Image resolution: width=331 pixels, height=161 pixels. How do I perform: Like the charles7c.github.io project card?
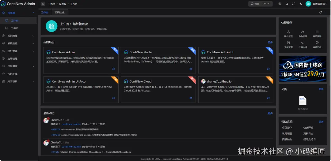[268, 98]
